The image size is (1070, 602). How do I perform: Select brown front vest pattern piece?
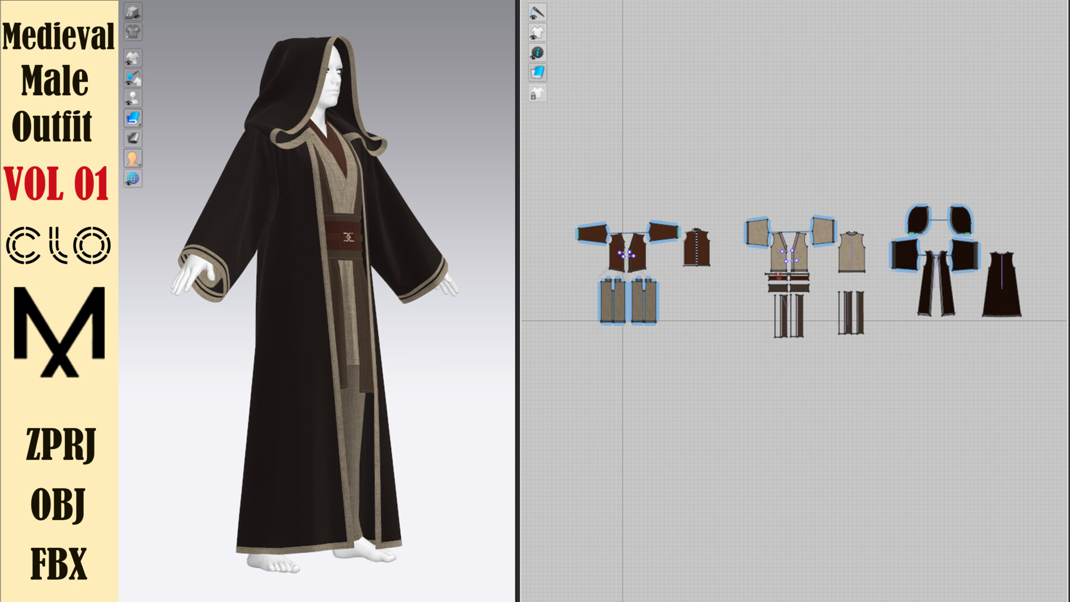tap(627, 253)
